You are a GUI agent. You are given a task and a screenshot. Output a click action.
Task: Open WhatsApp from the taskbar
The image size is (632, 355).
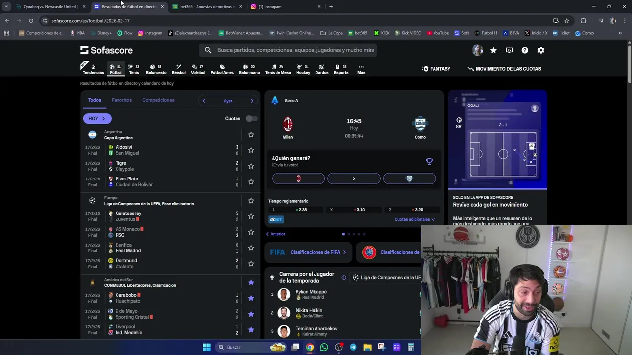pos(324,347)
